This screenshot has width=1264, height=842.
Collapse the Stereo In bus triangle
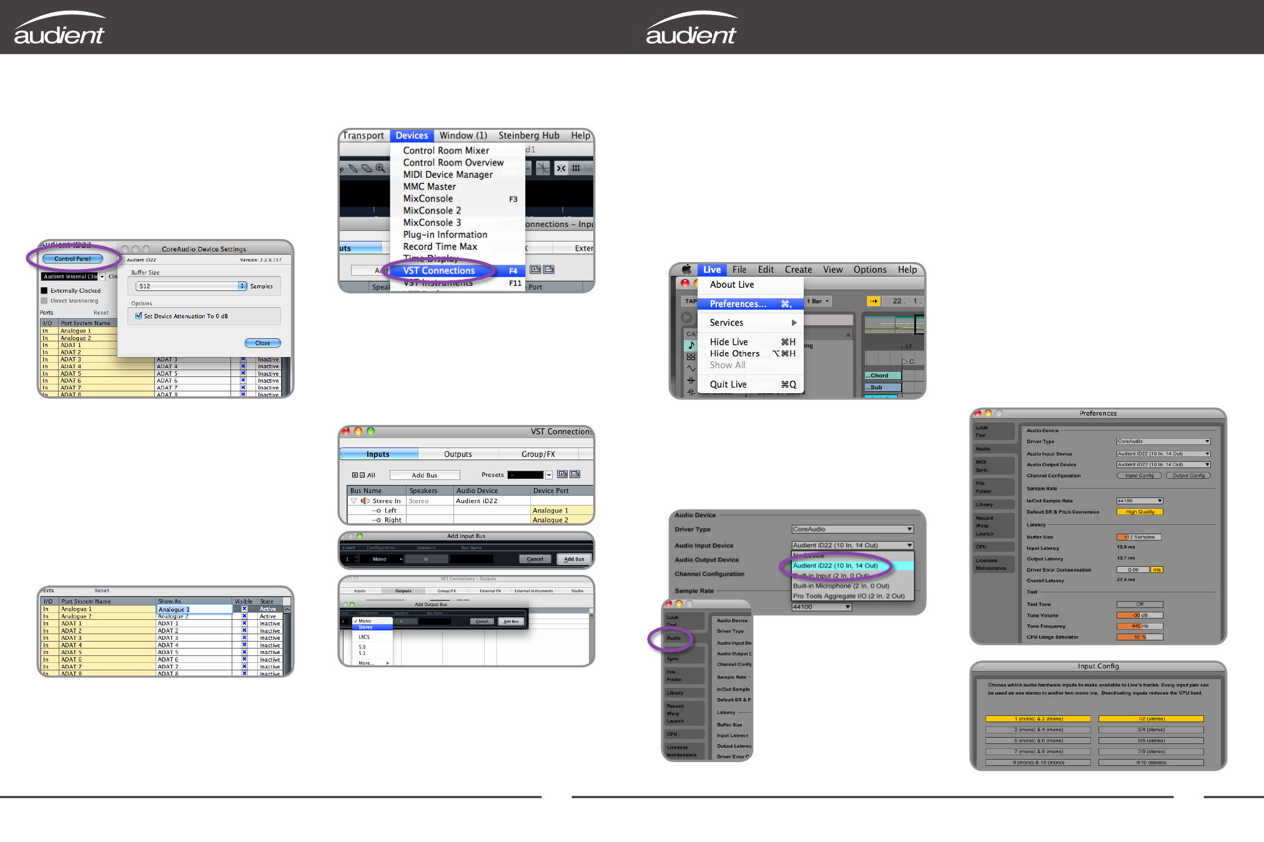(x=354, y=501)
